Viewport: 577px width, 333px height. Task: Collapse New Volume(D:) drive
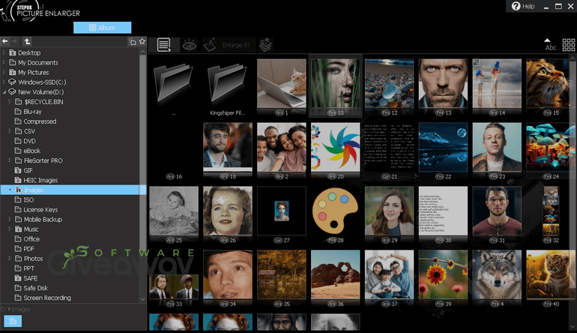point(4,92)
